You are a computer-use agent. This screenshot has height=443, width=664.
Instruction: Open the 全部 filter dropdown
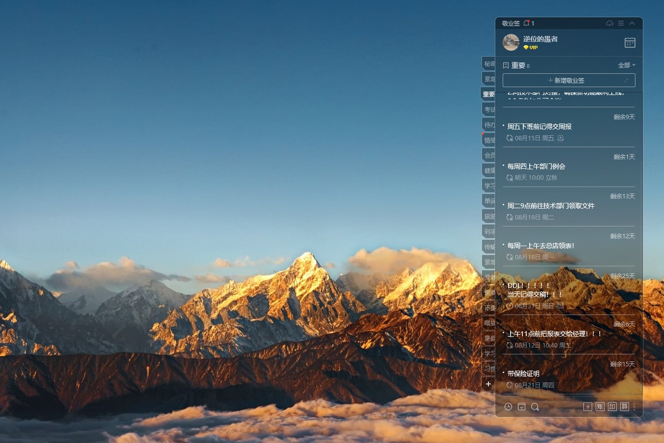(x=627, y=65)
